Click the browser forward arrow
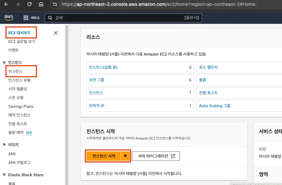 [17, 4]
